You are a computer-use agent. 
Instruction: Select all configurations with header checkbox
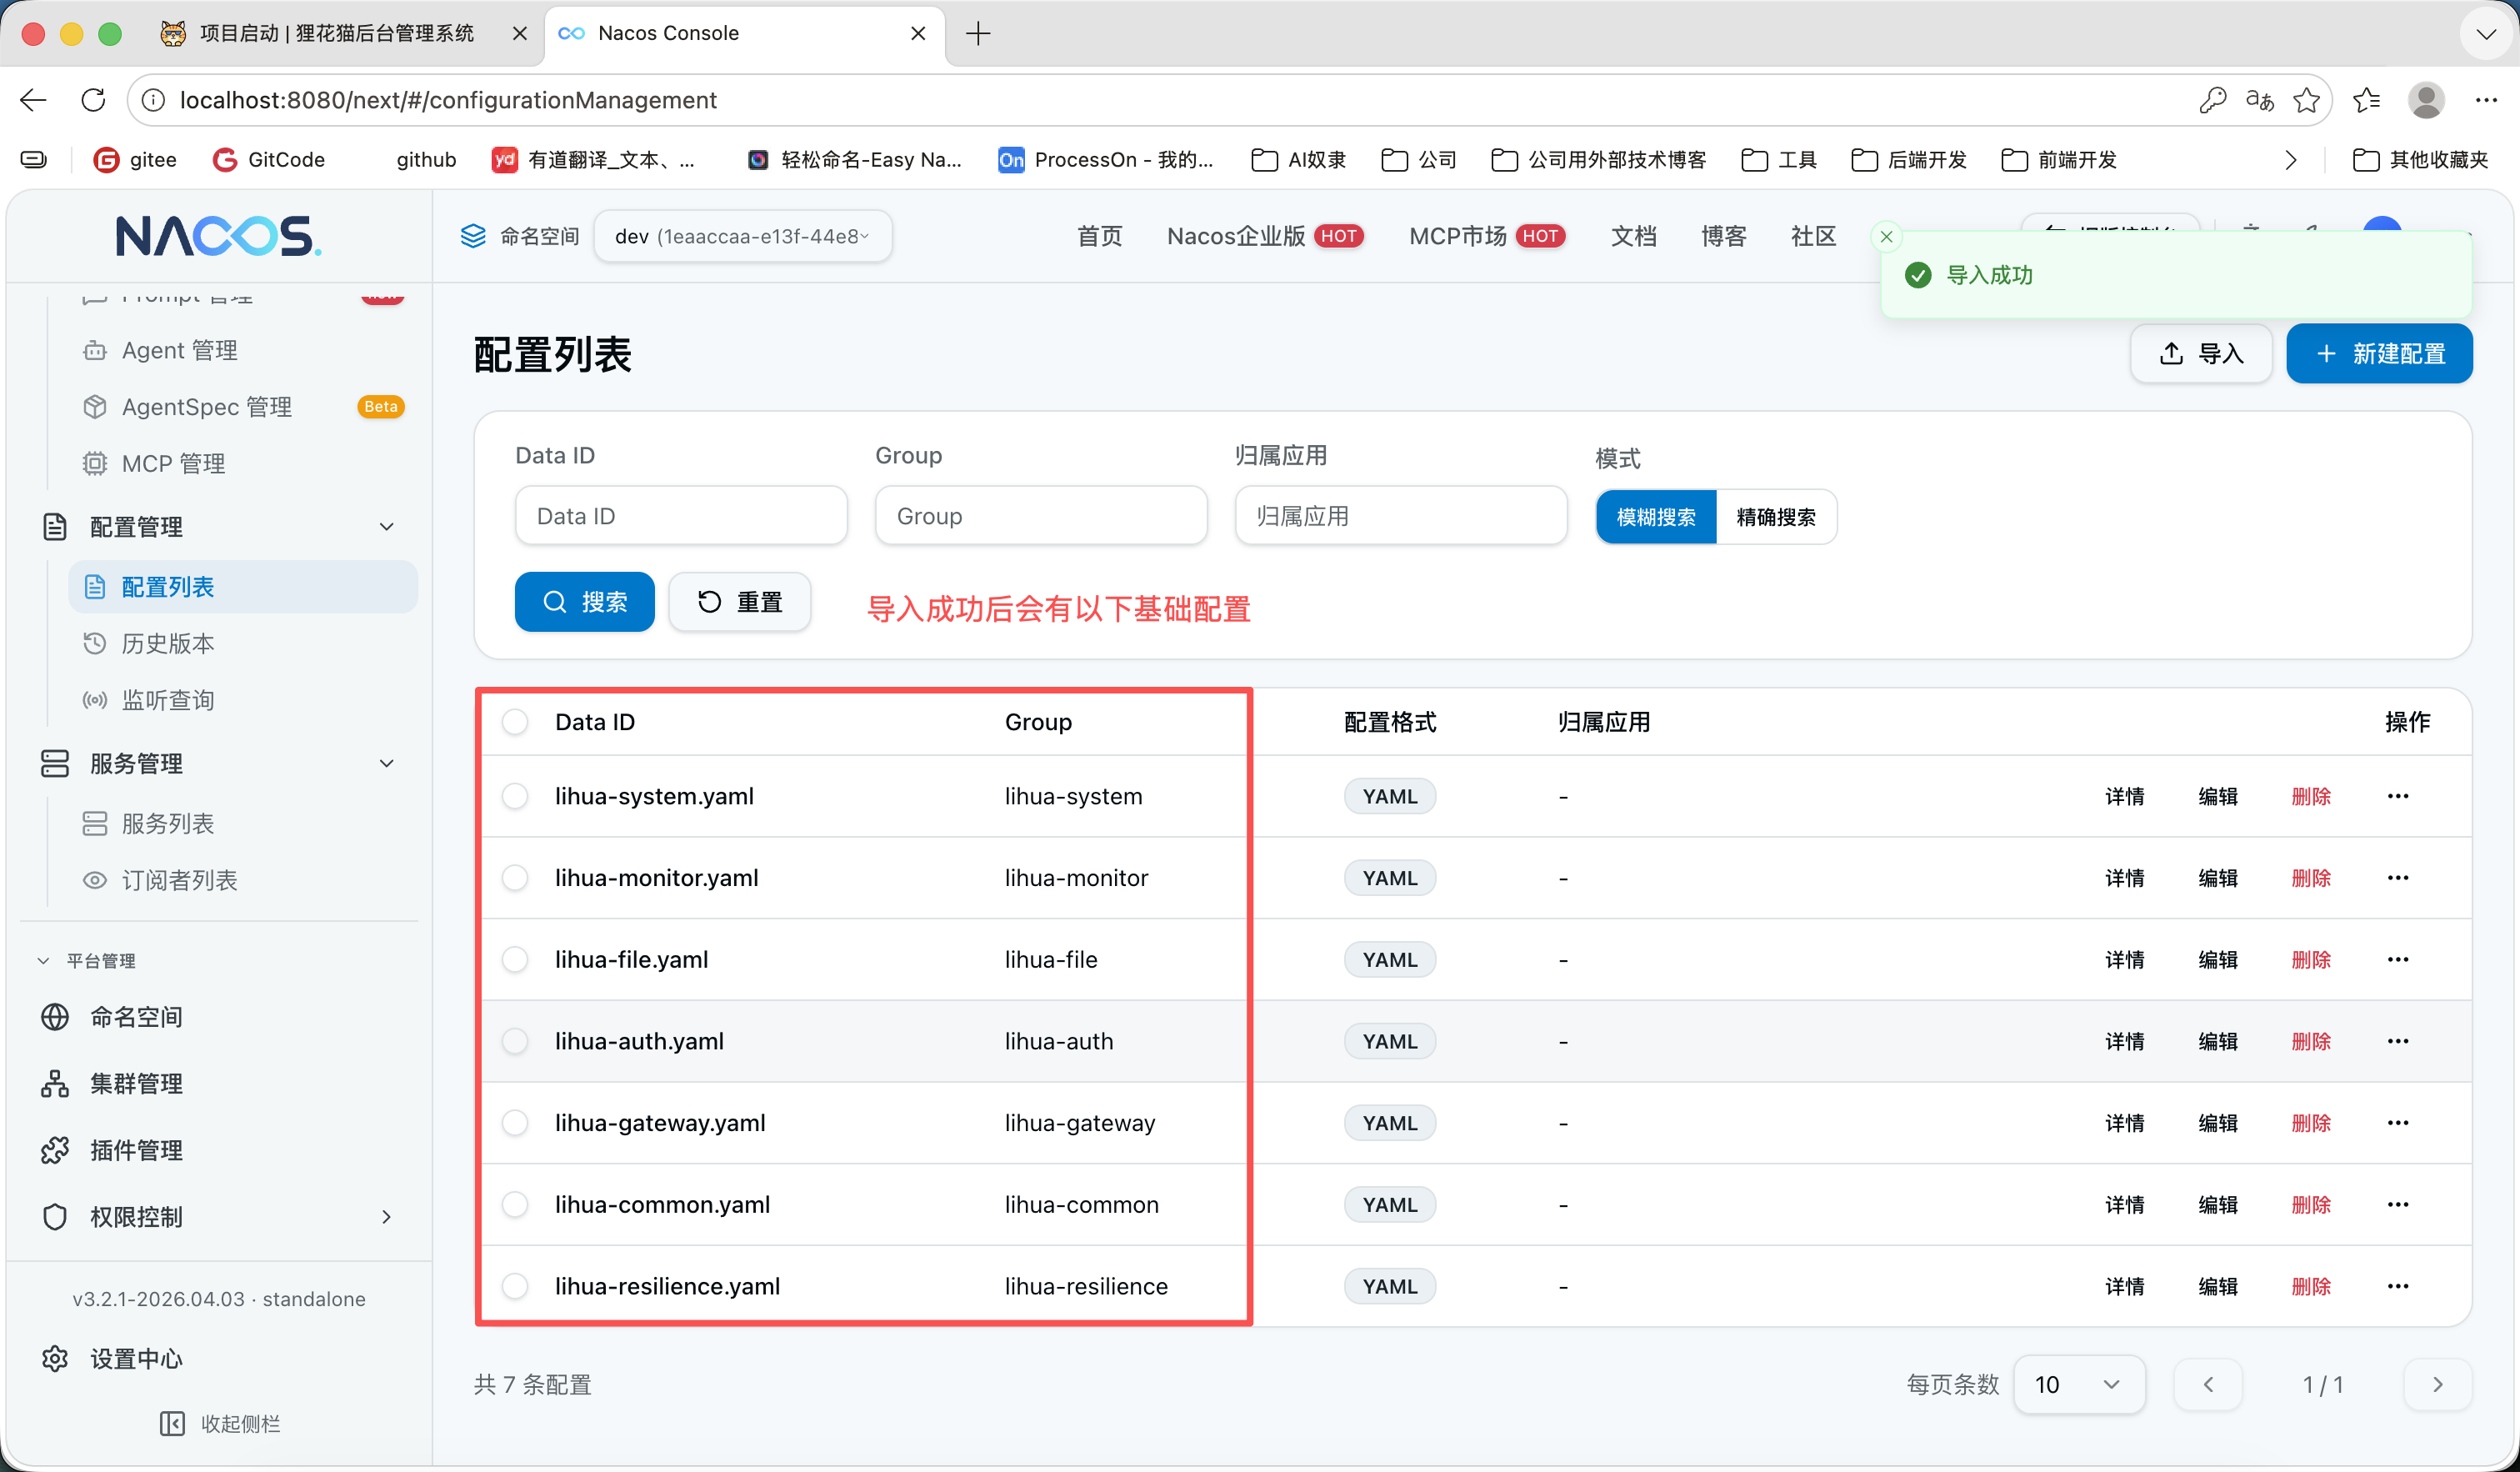click(515, 722)
